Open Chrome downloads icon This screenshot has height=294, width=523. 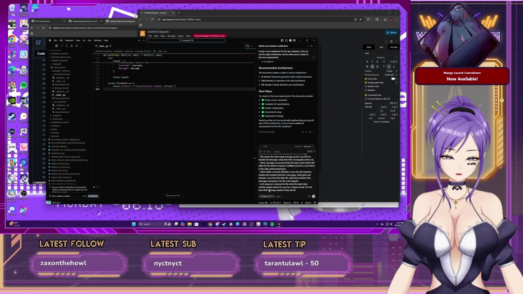pos(385,19)
